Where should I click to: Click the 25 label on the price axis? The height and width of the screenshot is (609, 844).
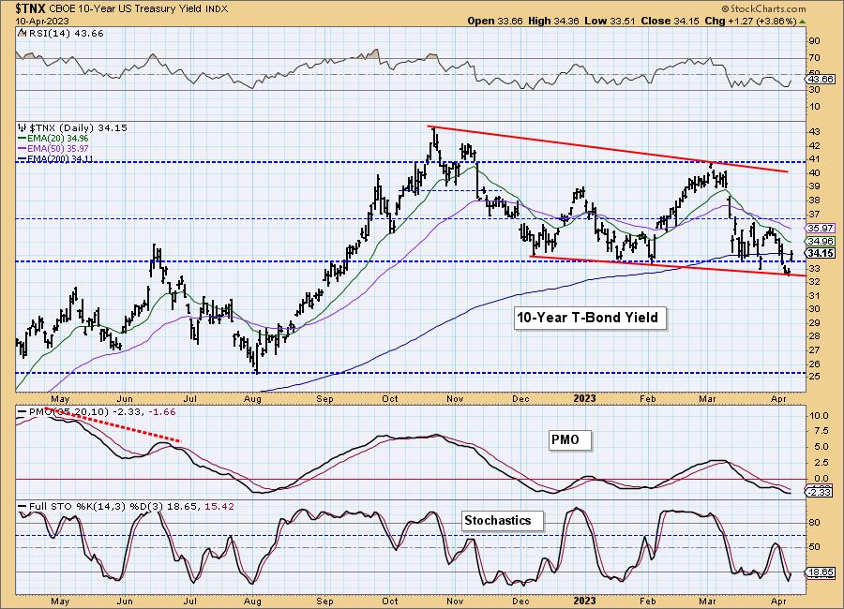pos(814,377)
